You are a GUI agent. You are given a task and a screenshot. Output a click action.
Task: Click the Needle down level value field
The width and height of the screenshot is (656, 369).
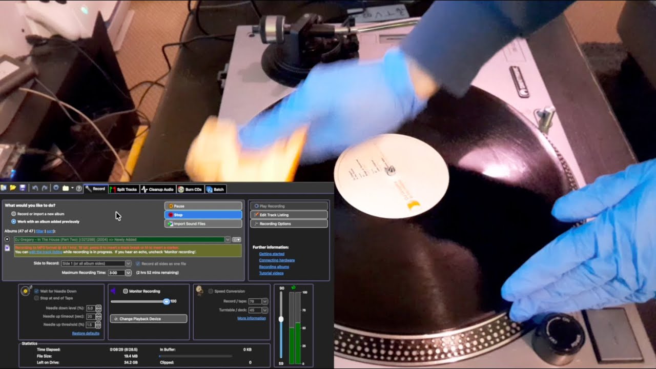point(91,309)
